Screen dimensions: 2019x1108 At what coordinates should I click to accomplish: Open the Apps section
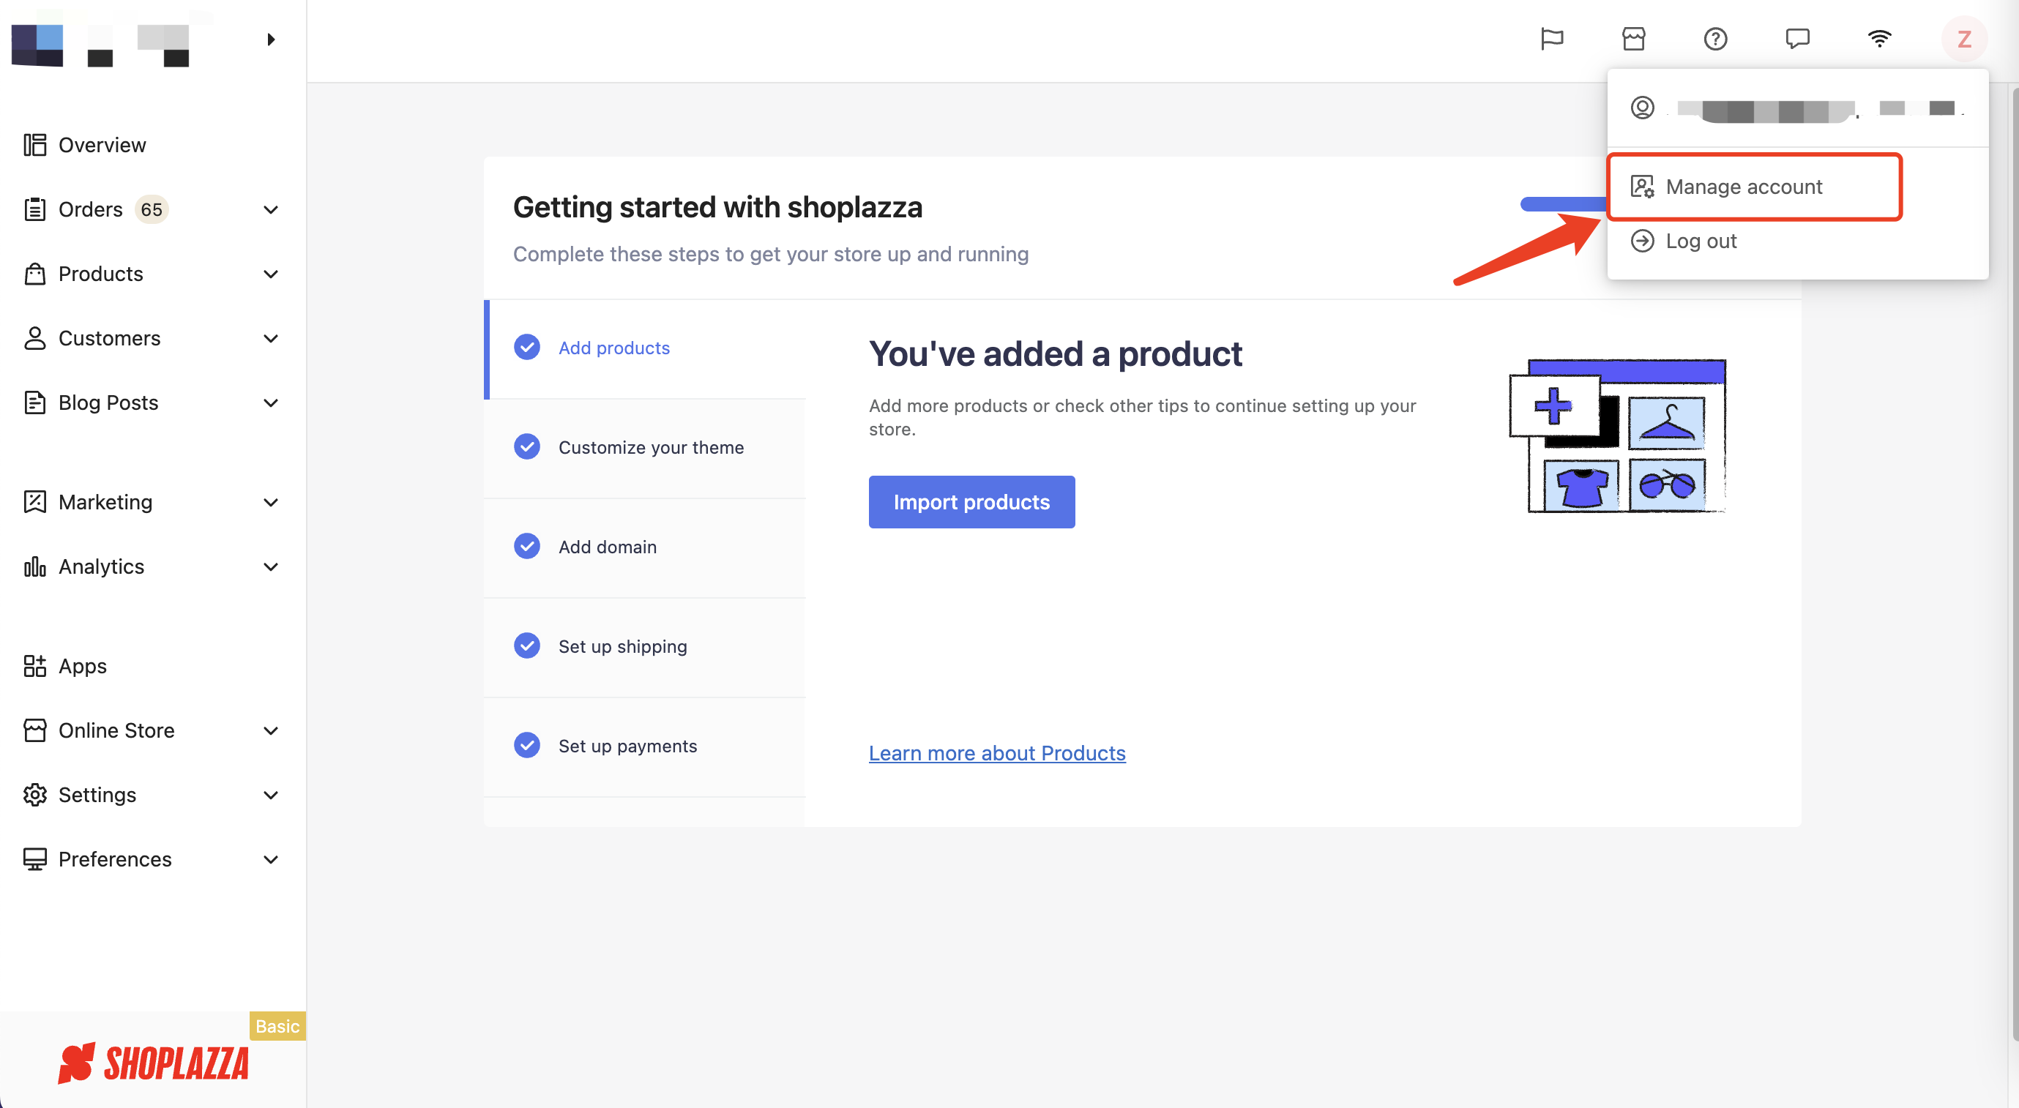pyautogui.click(x=82, y=665)
